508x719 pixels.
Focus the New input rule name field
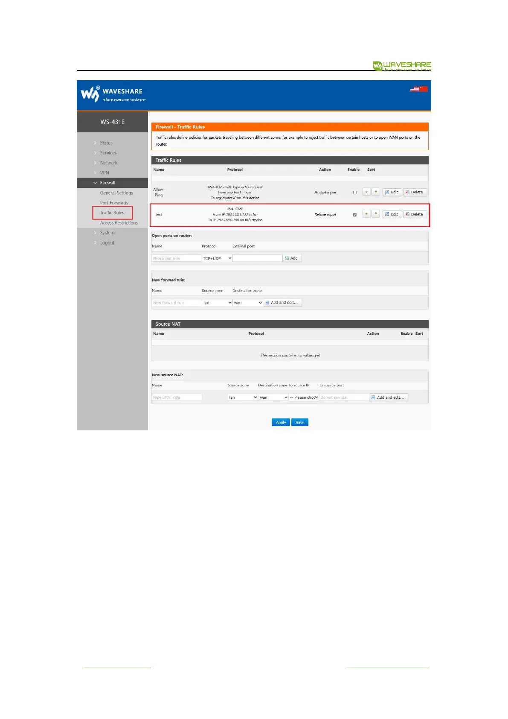pyautogui.click(x=177, y=258)
